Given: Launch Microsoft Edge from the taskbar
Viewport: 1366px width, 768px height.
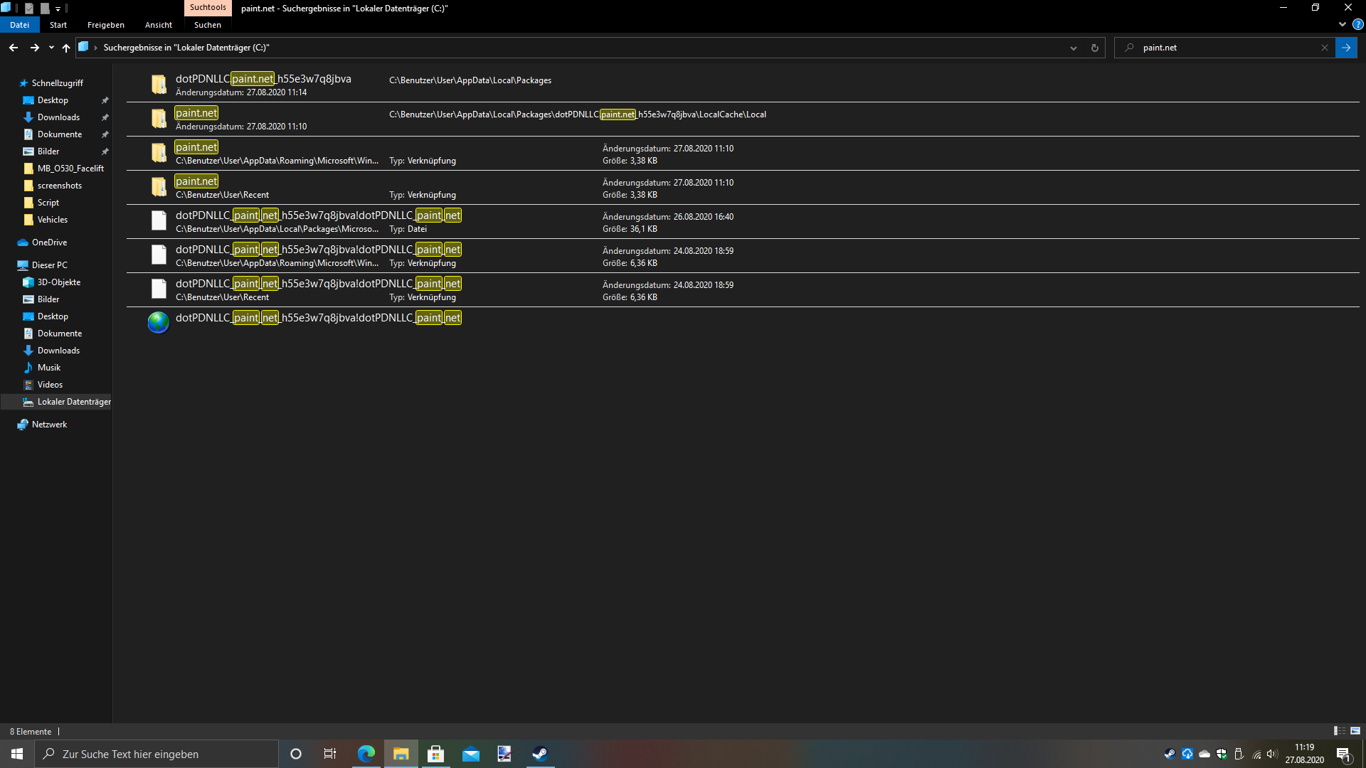Looking at the screenshot, I should click(x=366, y=754).
